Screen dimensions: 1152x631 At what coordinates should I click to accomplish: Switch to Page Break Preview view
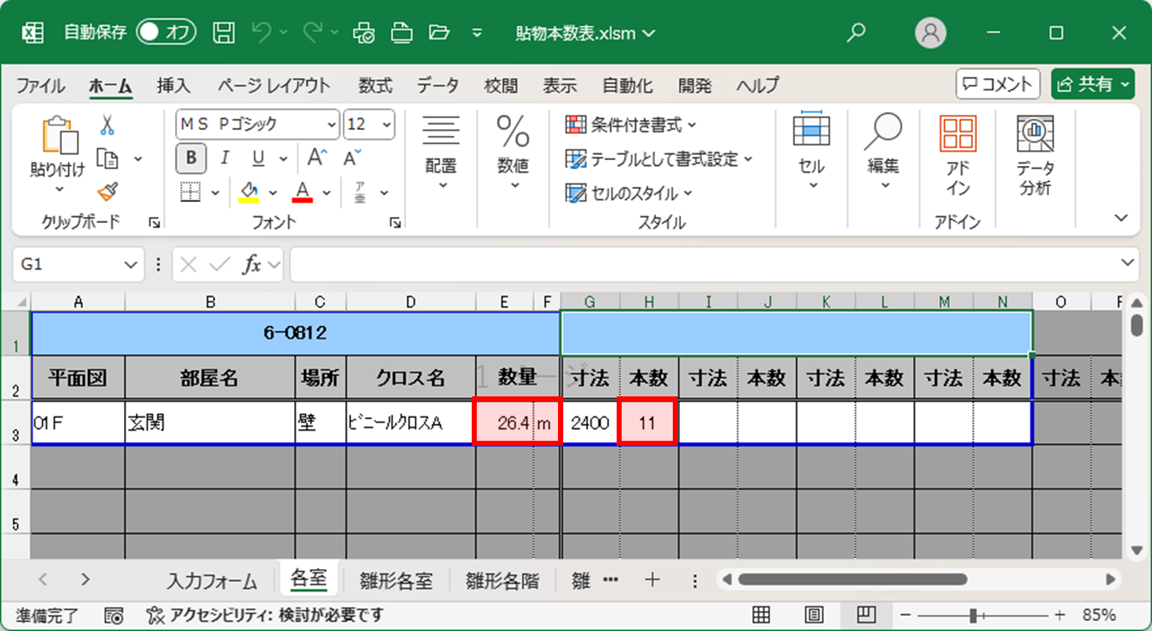866,615
